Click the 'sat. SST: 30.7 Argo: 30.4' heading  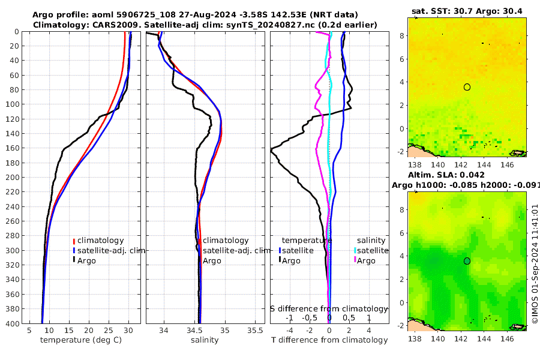click(467, 11)
